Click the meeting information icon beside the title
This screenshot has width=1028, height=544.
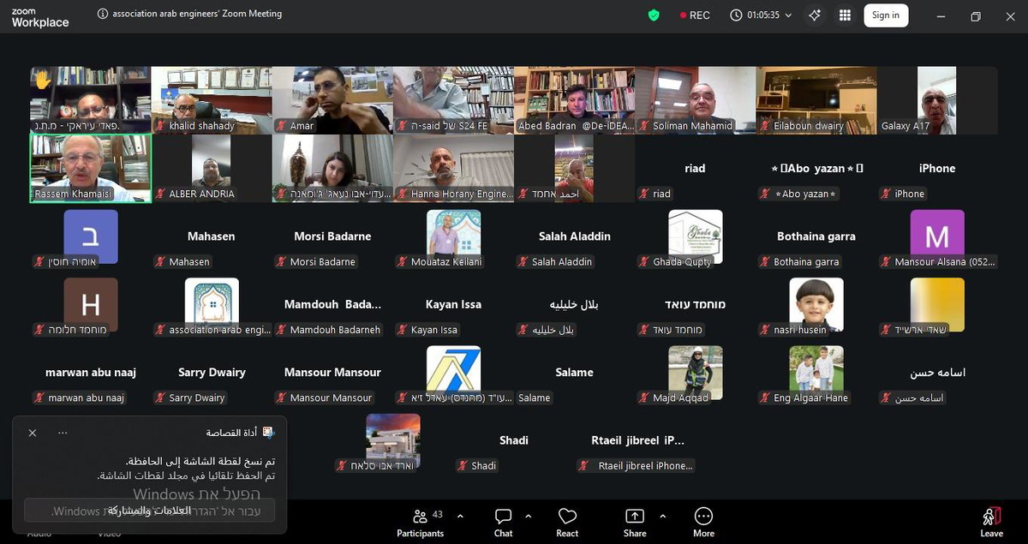point(103,14)
